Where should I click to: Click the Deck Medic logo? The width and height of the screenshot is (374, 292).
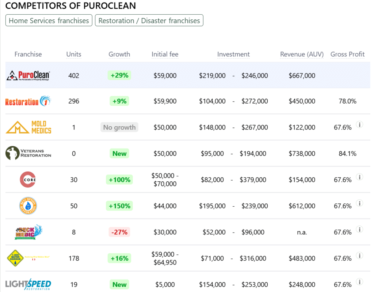(28, 232)
